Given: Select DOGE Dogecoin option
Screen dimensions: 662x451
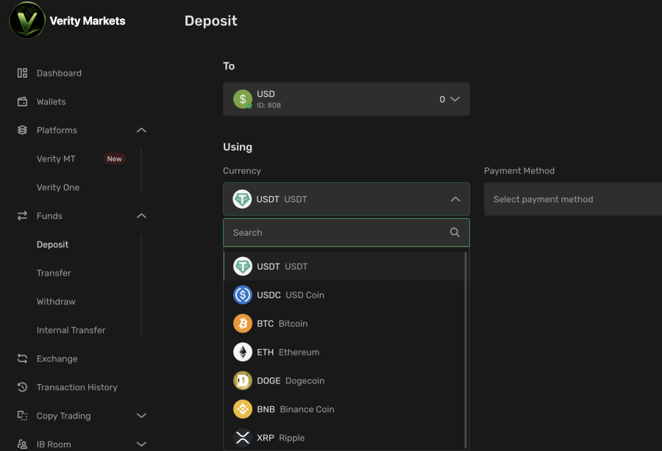Looking at the screenshot, I should [344, 380].
